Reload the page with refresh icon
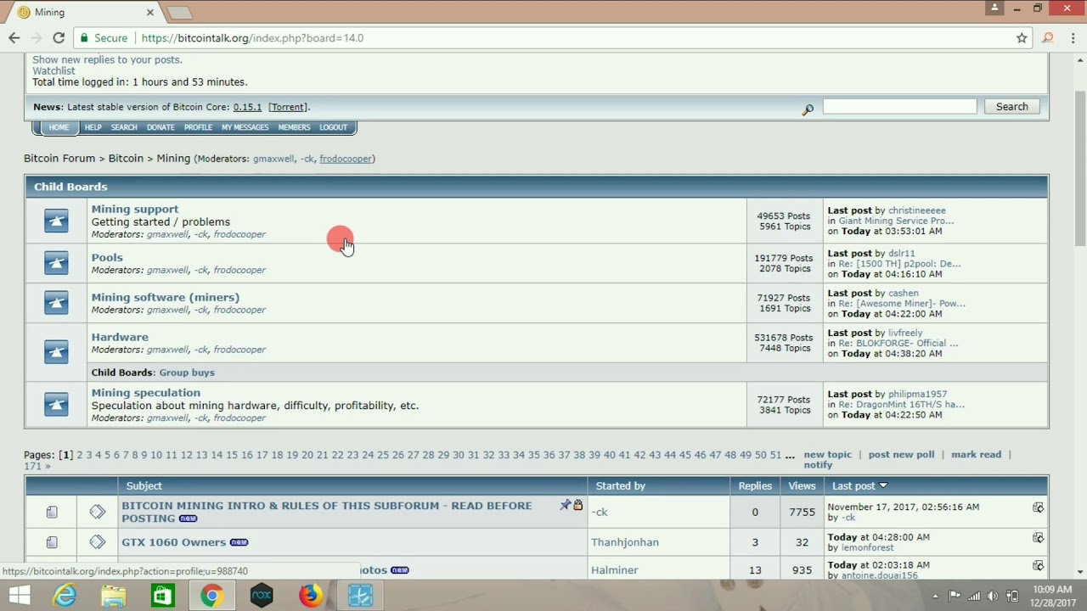The width and height of the screenshot is (1087, 611). pyautogui.click(x=59, y=38)
